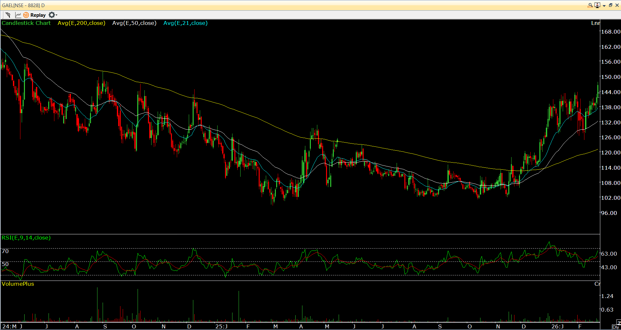This screenshot has width=621, height=330.
Task: Click the line chart drawing tool icon
Action: (x=18, y=15)
